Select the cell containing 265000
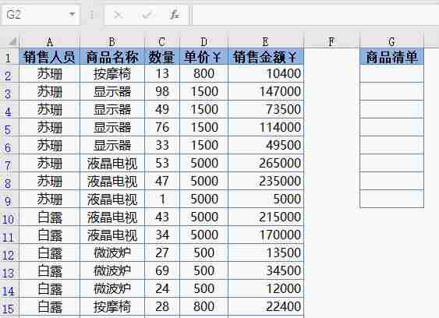Viewport: 439px width, 318px height. tap(266, 163)
